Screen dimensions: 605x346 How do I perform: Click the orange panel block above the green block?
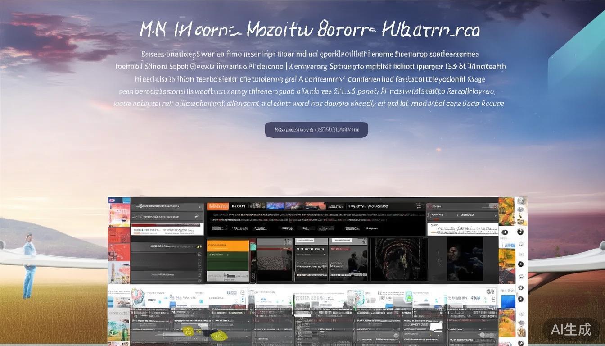(227, 246)
